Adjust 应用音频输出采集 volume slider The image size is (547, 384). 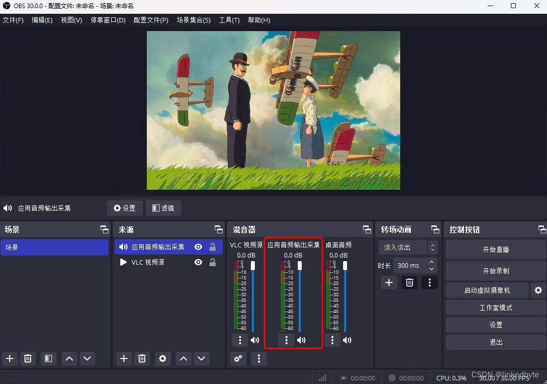coord(299,296)
